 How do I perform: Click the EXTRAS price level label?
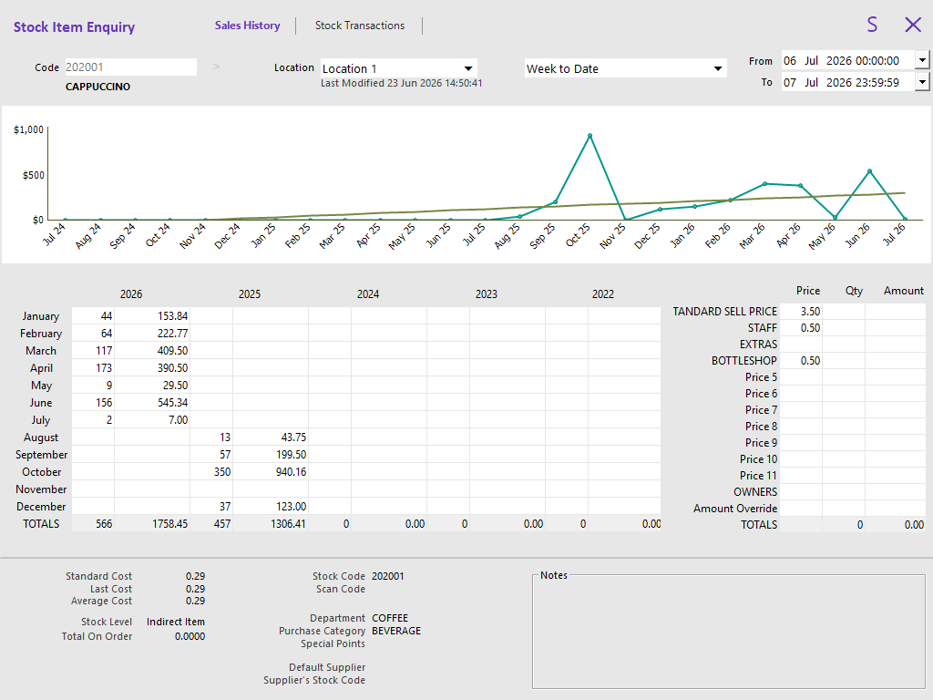pyautogui.click(x=758, y=345)
